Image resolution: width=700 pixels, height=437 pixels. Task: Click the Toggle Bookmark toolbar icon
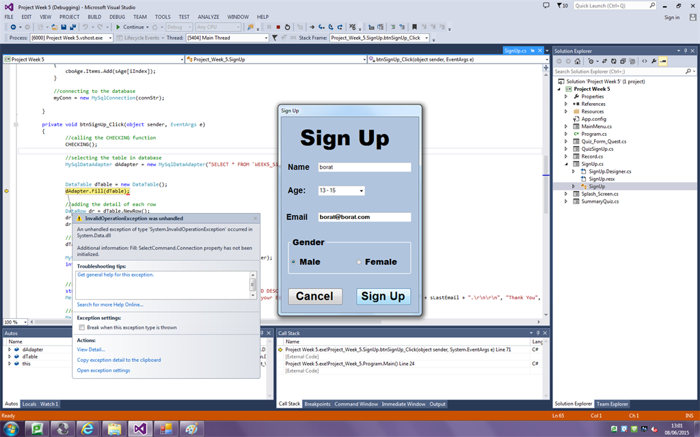[414, 27]
